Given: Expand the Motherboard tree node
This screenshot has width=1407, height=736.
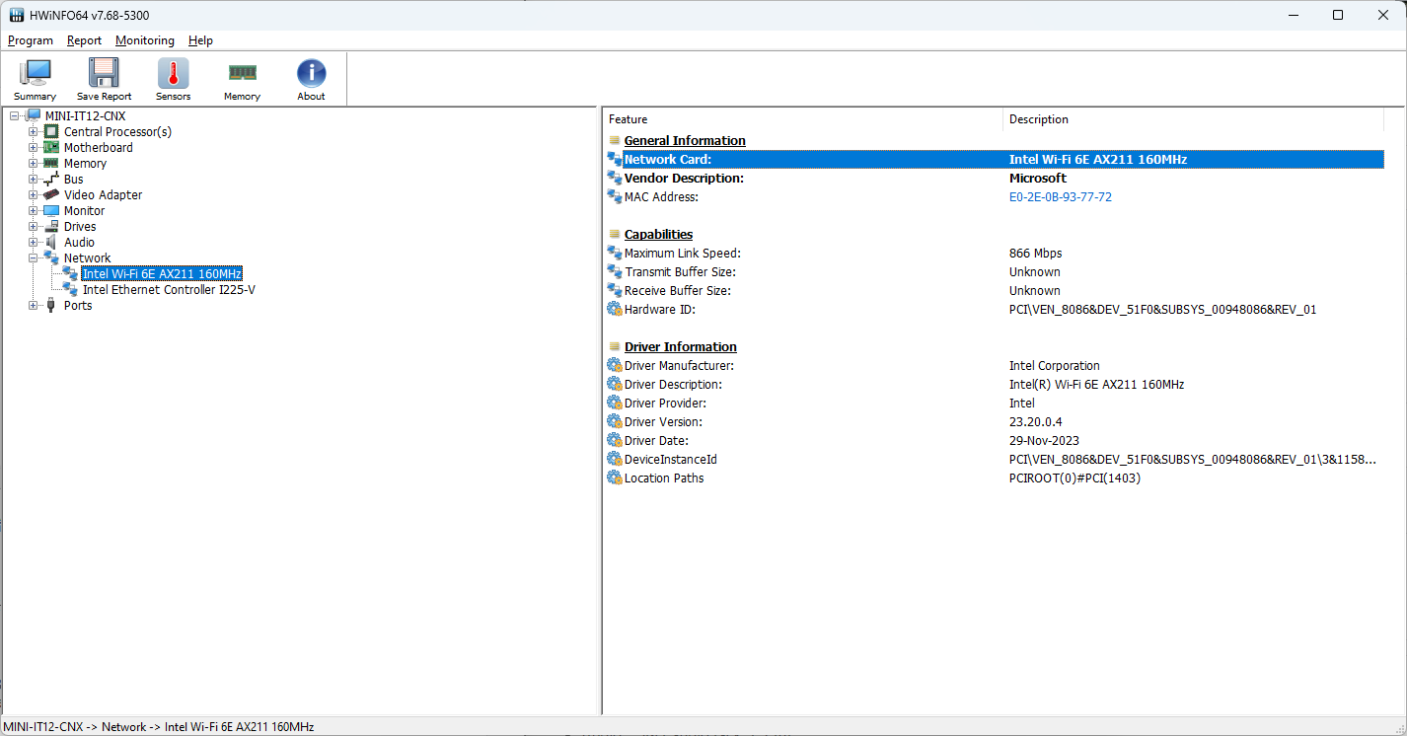Looking at the screenshot, I should (x=33, y=147).
